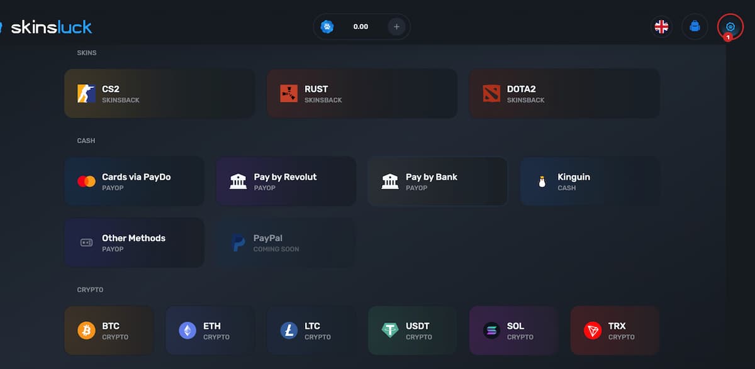Click the CS2 game icon

[86, 94]
